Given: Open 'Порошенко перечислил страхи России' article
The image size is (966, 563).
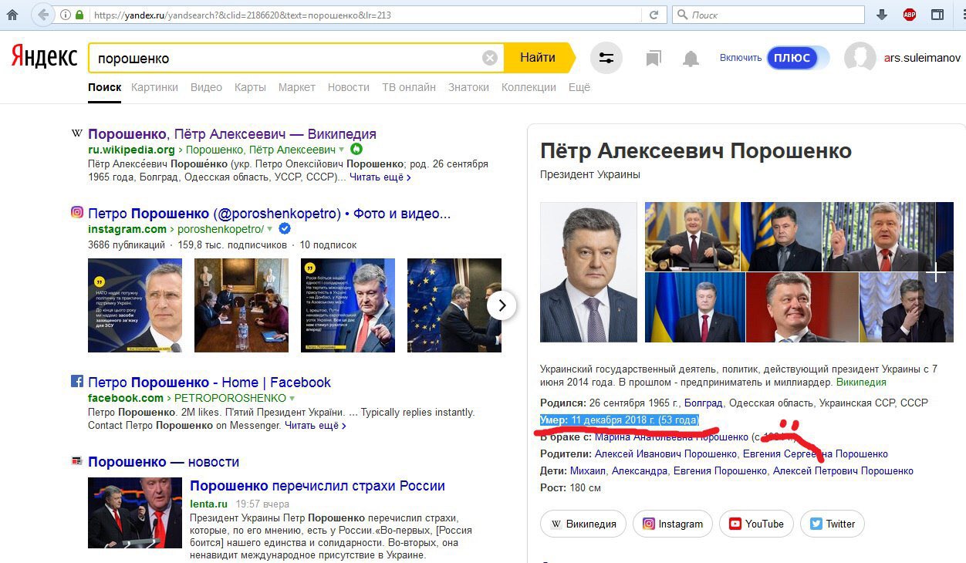Looking at the screenshot, I should click(x=317, y=486).
